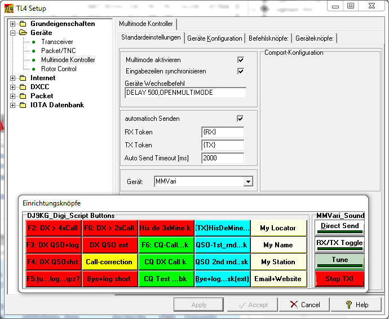389x319 pixels.
Task: Select Transceiver in the tree
Action: coord(57,42)
